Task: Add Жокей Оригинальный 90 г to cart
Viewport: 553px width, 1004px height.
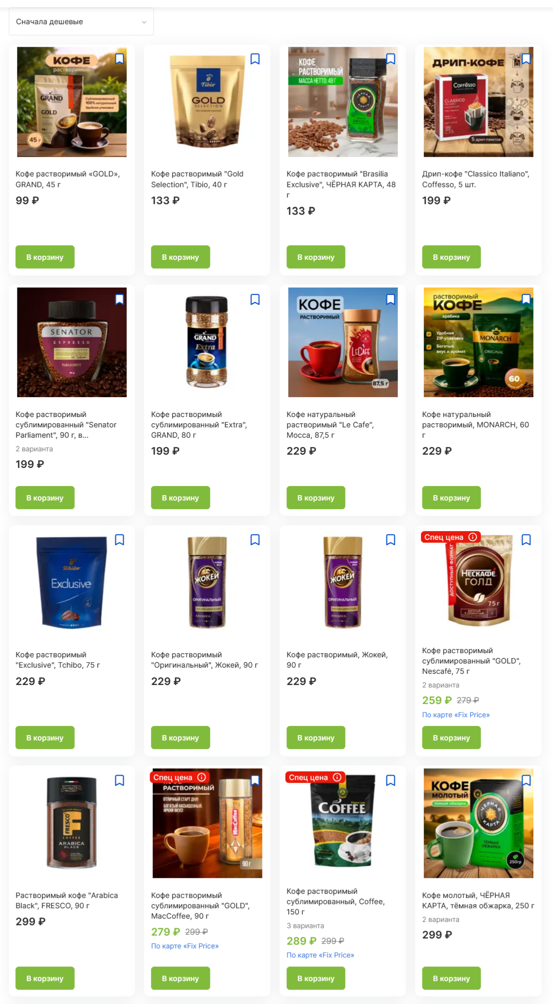Action: pyautogui.click(x=180, y=738)
